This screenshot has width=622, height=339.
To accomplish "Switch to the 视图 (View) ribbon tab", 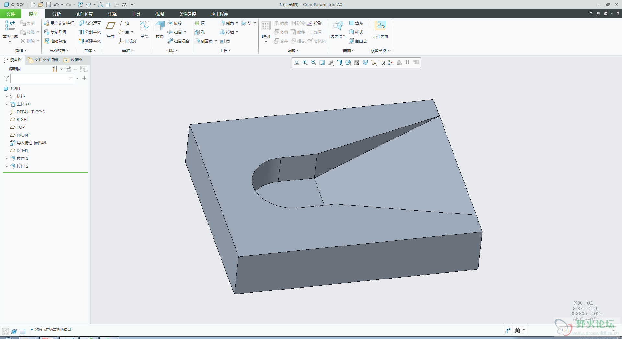I will [x=160, y=14].
